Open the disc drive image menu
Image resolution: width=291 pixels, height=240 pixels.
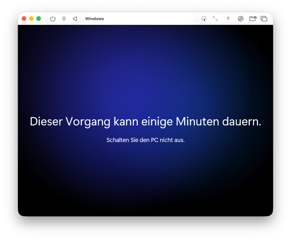point(241,19)
